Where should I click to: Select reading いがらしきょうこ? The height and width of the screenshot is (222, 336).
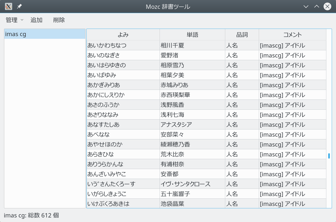pyautogui.click(x=123, y=194)
